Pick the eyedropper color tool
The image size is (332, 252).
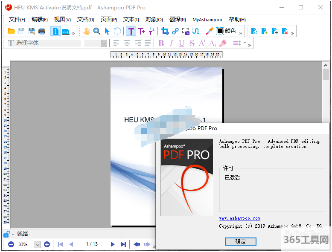coord(209,31)
